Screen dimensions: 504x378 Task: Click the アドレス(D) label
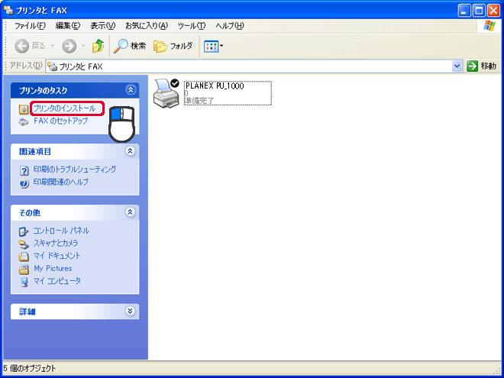coord(26,66)
